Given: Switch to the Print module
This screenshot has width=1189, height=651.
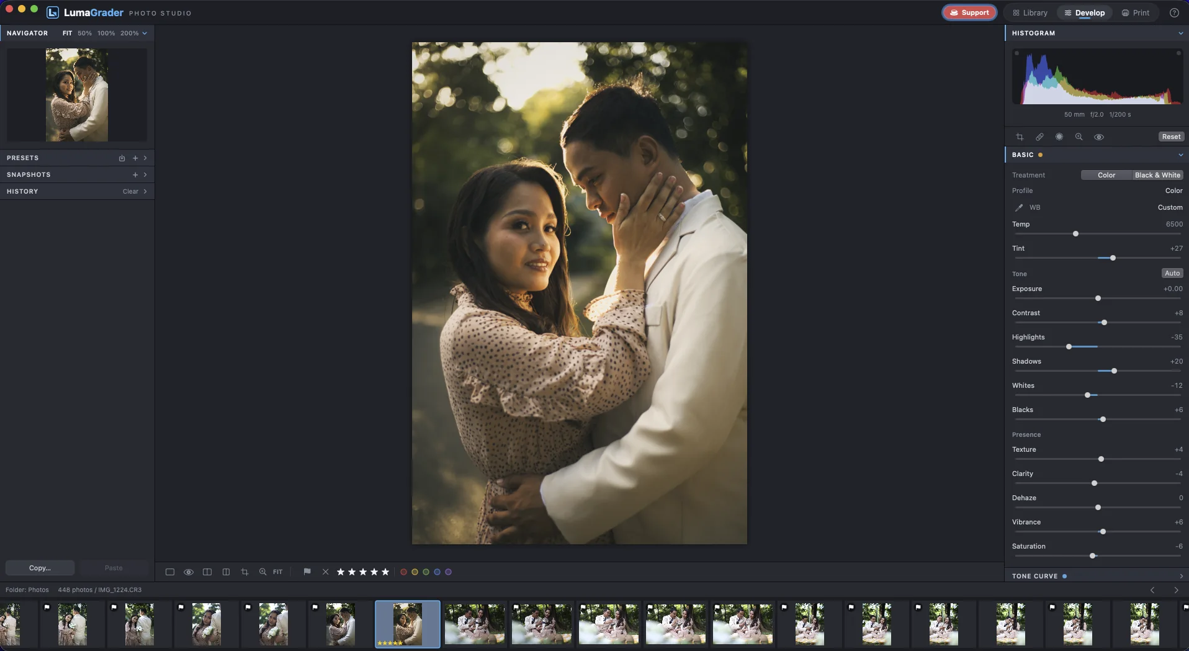Looking at the screenshot, I should pyautogui.click(x=1136, y=12).
